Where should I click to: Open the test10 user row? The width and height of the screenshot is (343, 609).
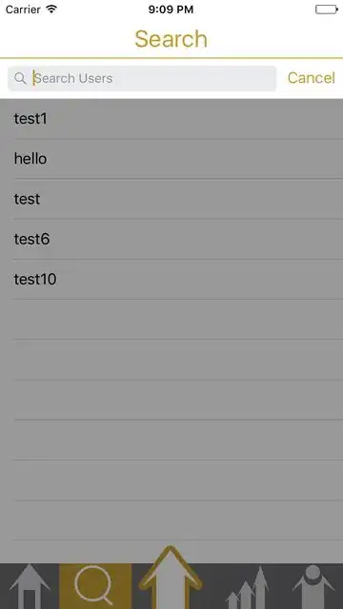tap(171, 279)
